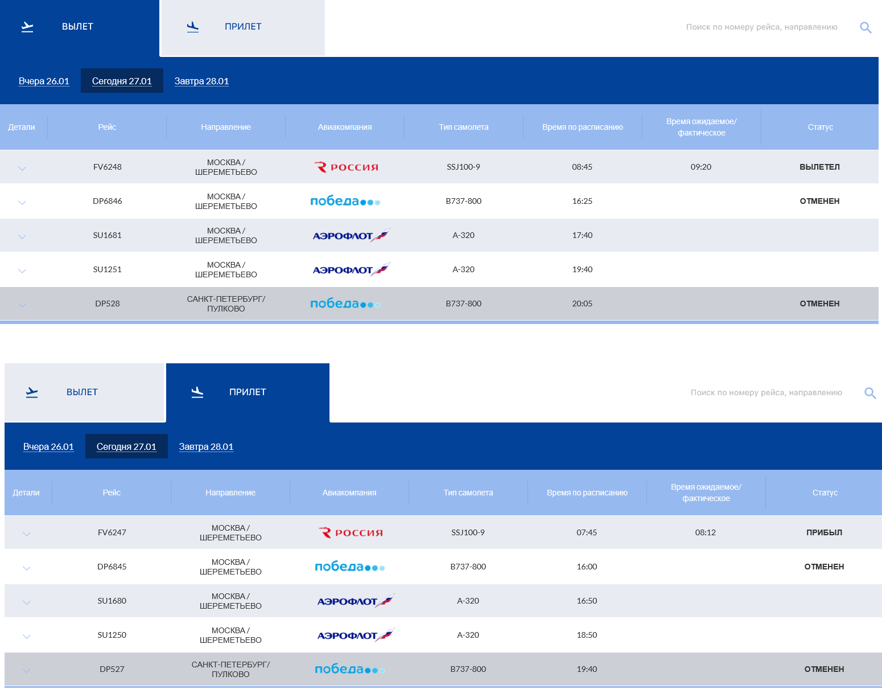This screenshot has width=882, height=689.
Task: Expand details for departure flight FV6248
Action: [x=22, y=168]
